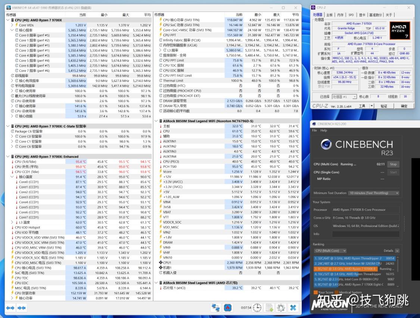Screen dimensions: 420x318
Task: Click the lightning bolt icon beside CPU PPT
Action: [x=161, y=35]
